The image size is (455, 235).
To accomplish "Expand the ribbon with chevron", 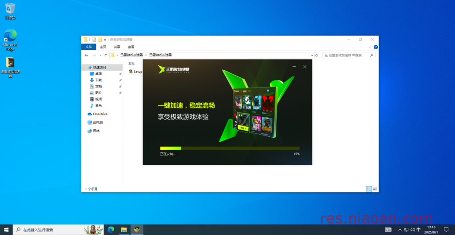I will (x=370, y=47).
